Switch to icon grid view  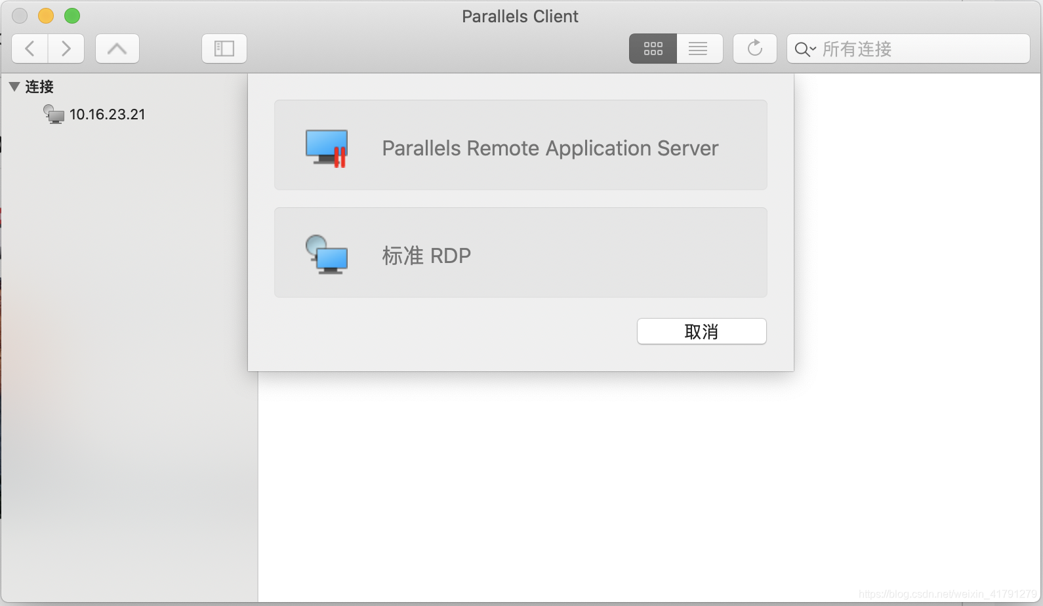tap(653, 49)
